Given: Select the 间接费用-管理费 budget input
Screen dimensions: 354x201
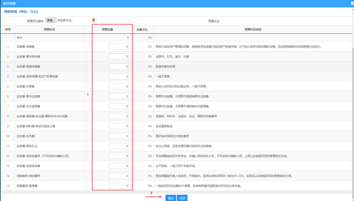Looking at the screenshot, I should (x=118, y=186).
